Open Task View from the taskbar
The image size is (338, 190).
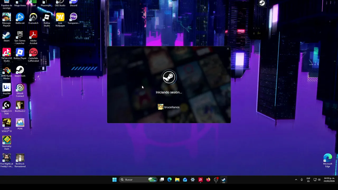coord(162,180)
